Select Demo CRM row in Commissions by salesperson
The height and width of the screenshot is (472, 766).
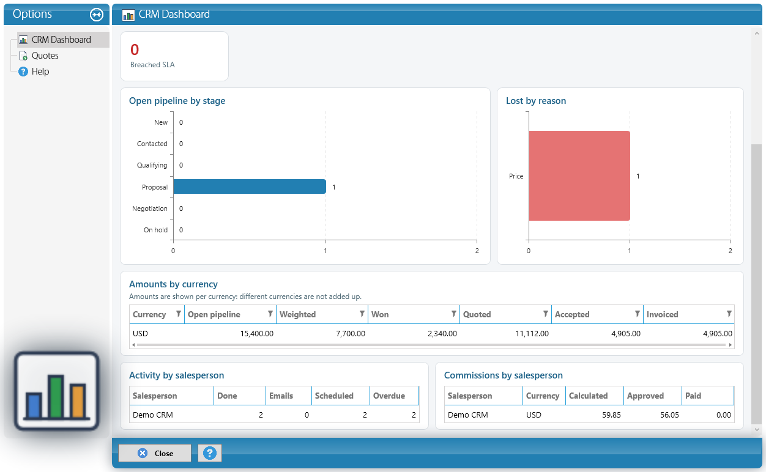tap(589, 415)
